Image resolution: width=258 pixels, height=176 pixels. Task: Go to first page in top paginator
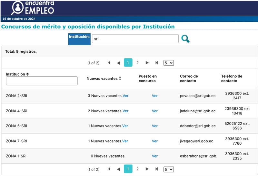coord(109,63)
